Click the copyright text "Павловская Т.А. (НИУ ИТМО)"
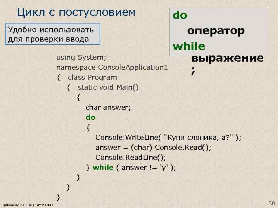This screenshot has width=278, height=208. coord(28,205)
